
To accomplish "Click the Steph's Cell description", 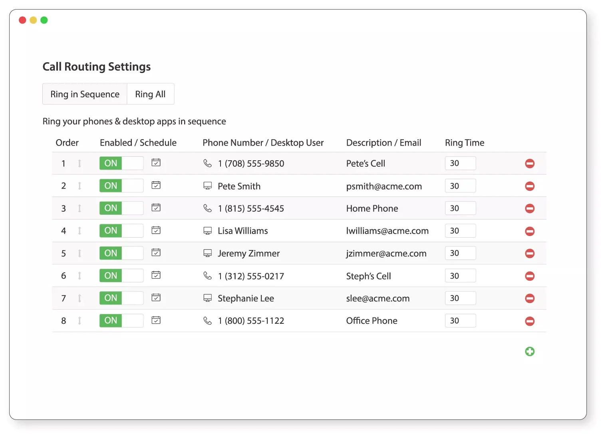I will click(368, 276).
